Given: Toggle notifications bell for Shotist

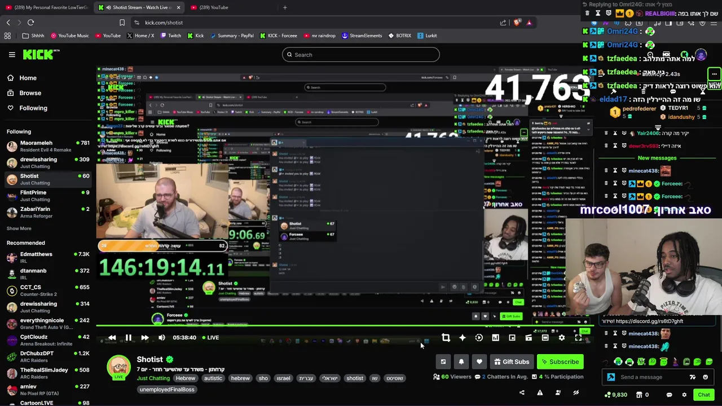Looking at the screenshot, I should (x=461, y=362).
